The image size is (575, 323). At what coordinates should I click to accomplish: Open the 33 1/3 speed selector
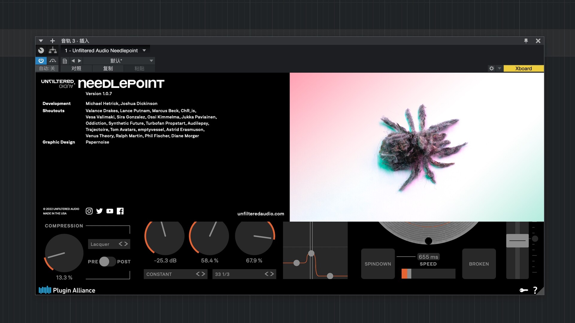pos(244,274)
